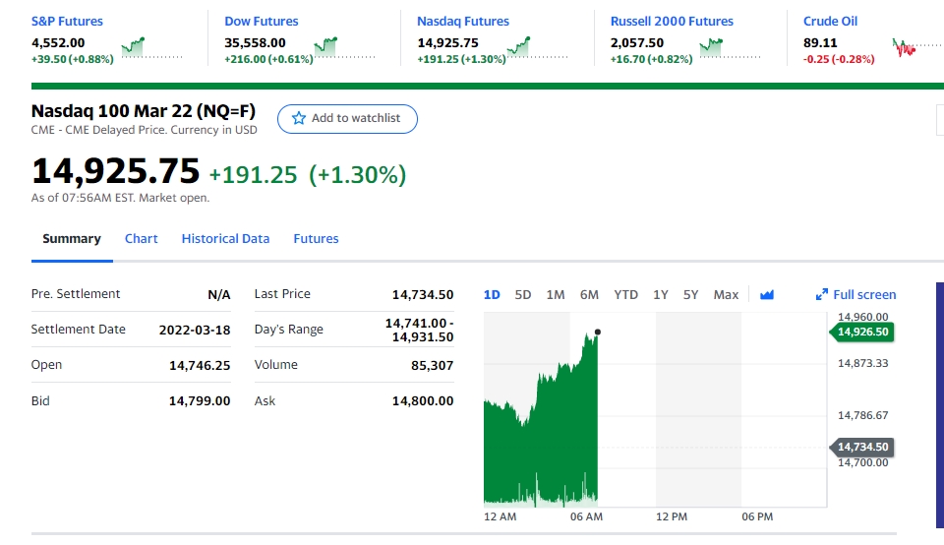944x545 pixels.
Task: Select the 5D chart range
Action: (522, 294)
